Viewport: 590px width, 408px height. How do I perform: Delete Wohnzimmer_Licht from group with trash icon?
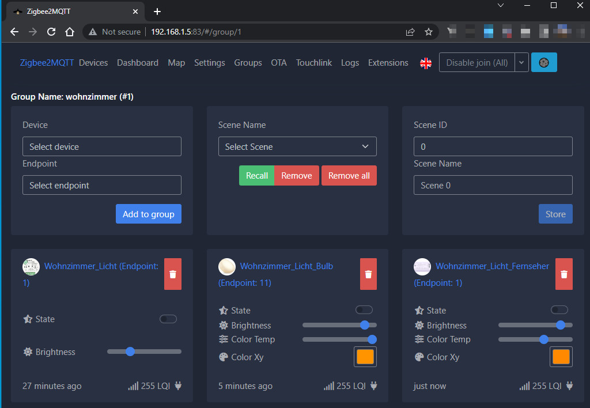pyautogui.click(x=172, y=274)
